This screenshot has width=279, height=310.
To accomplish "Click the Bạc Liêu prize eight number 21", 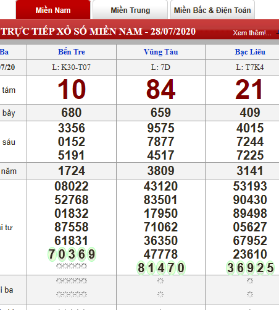I will 249,90.
